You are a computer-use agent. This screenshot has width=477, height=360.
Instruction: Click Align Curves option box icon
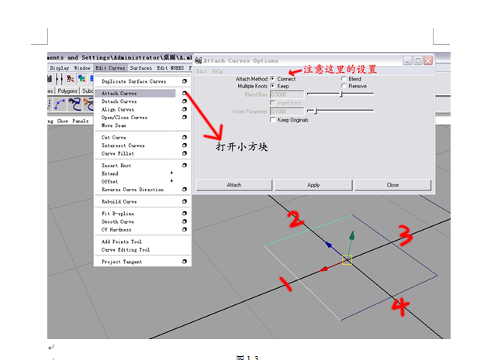185,110
